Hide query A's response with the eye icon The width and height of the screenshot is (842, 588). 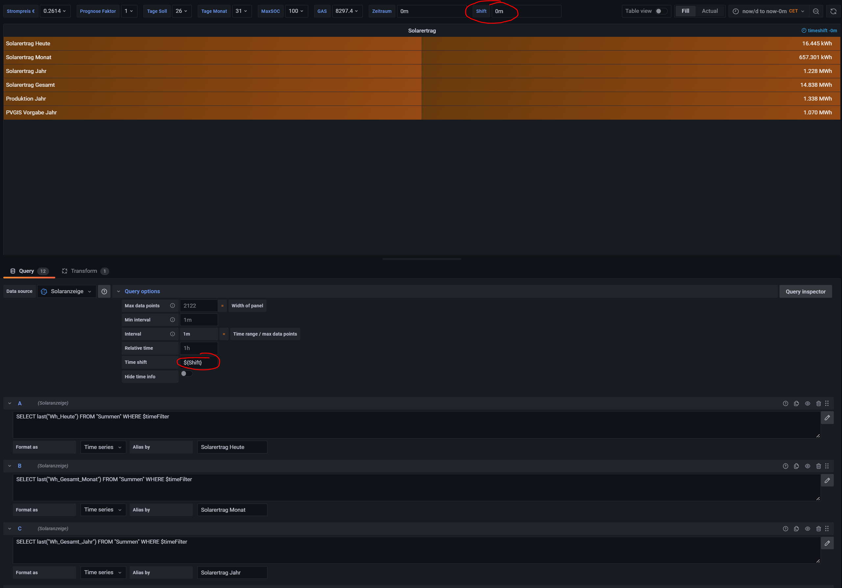tap(807, 403)
